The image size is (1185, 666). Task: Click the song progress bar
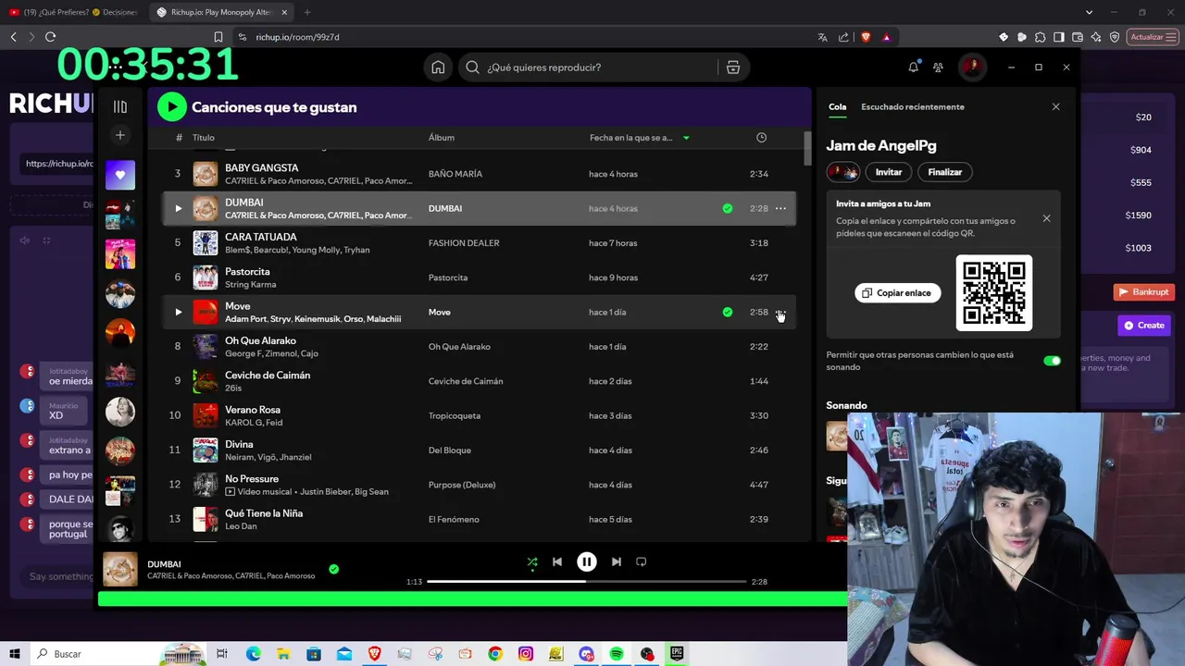(586, 582)
